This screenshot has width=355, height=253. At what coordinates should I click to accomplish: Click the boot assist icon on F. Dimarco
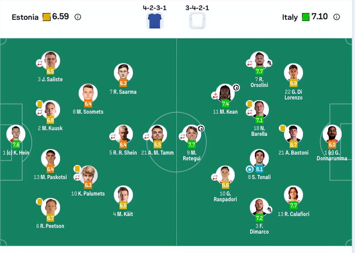[x=269, y=210]
